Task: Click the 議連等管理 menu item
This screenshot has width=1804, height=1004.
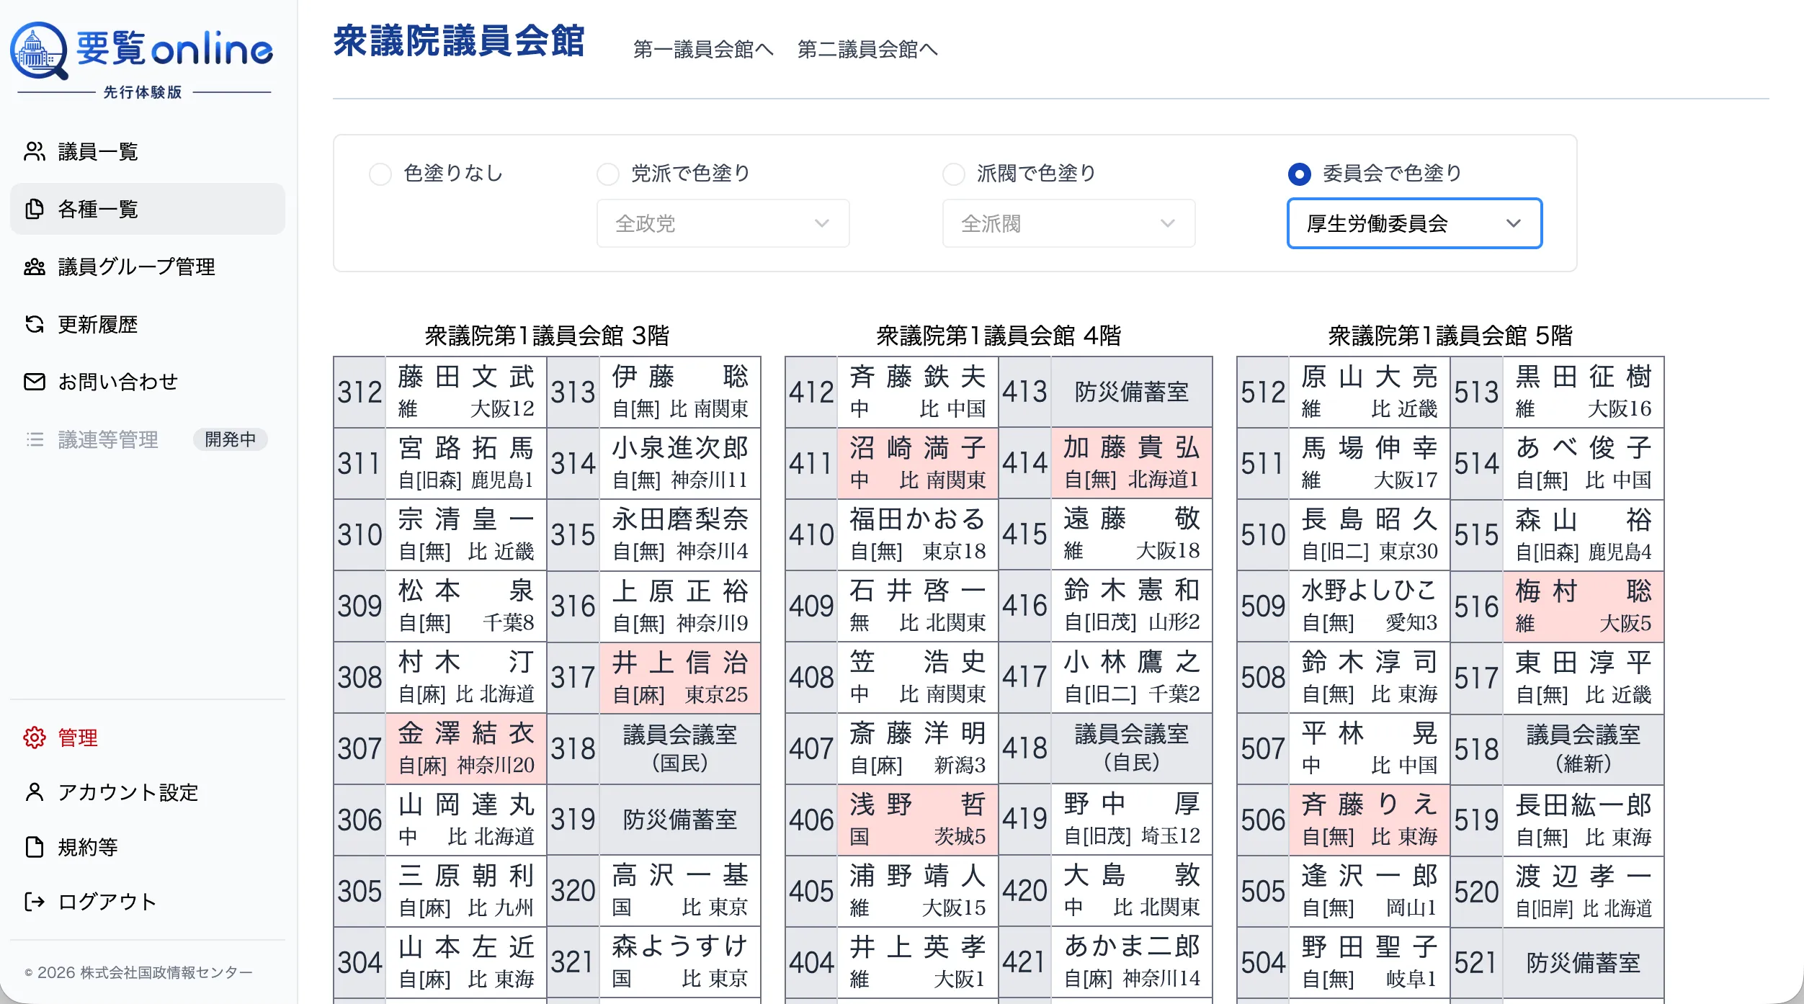Action: click(x=108, y=440)
